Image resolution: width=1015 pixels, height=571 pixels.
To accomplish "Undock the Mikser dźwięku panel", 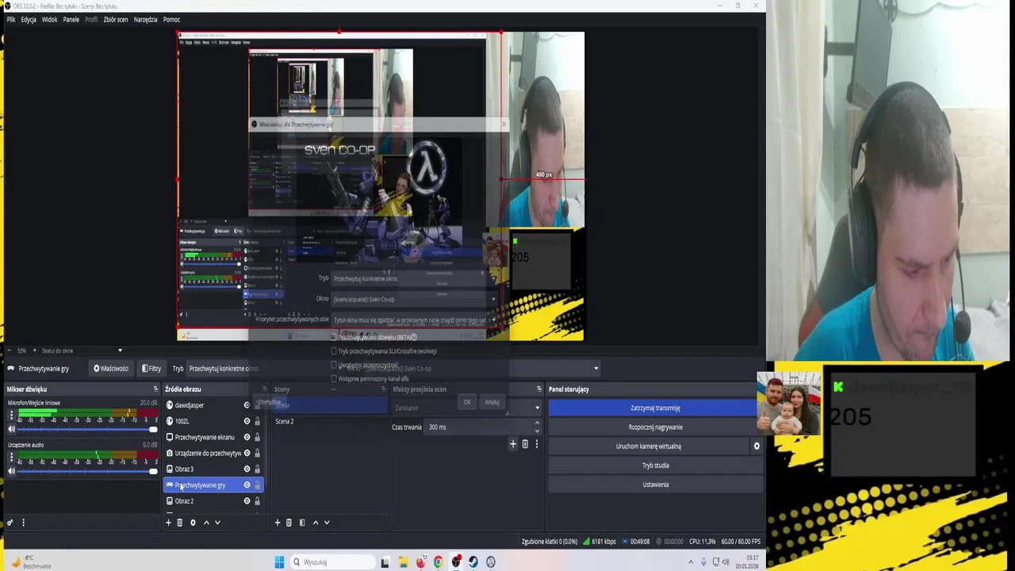I will (155, 389).
